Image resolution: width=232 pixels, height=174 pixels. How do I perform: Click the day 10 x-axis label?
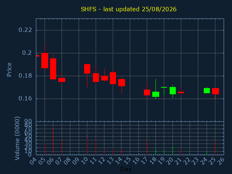(x=84, y=161)
